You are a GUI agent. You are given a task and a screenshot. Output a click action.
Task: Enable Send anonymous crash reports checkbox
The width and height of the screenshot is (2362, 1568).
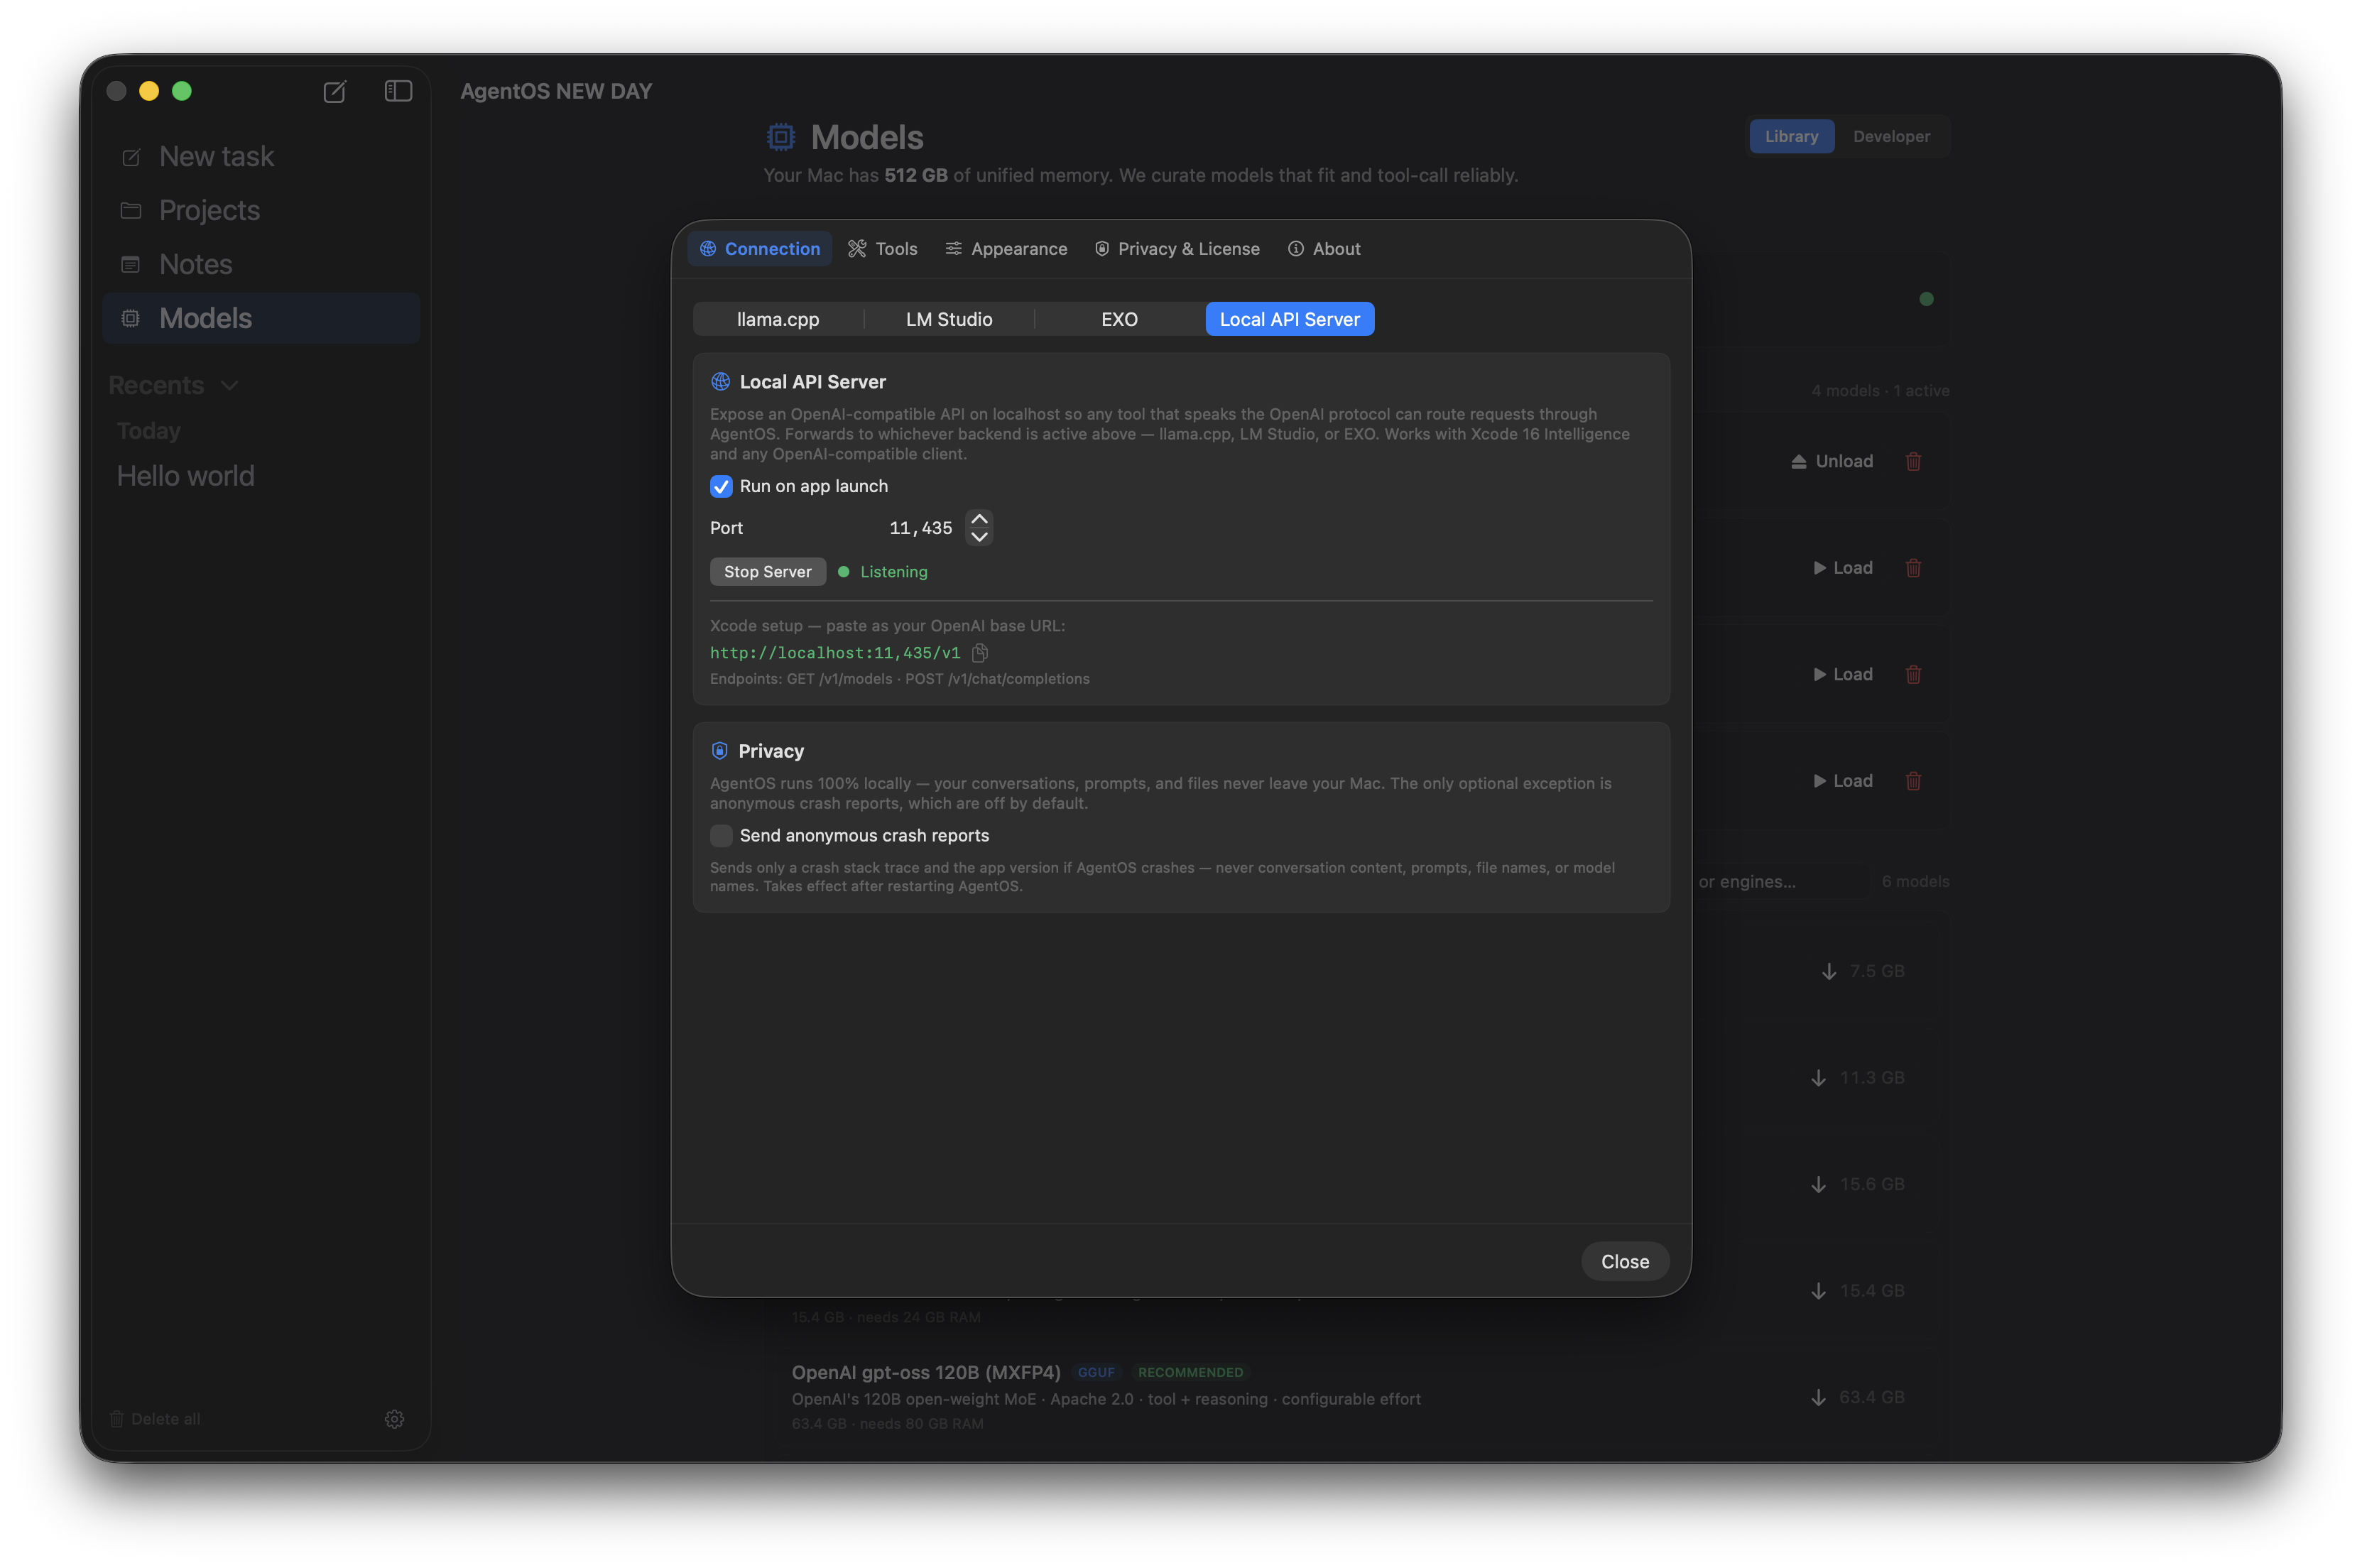[721, 836]
